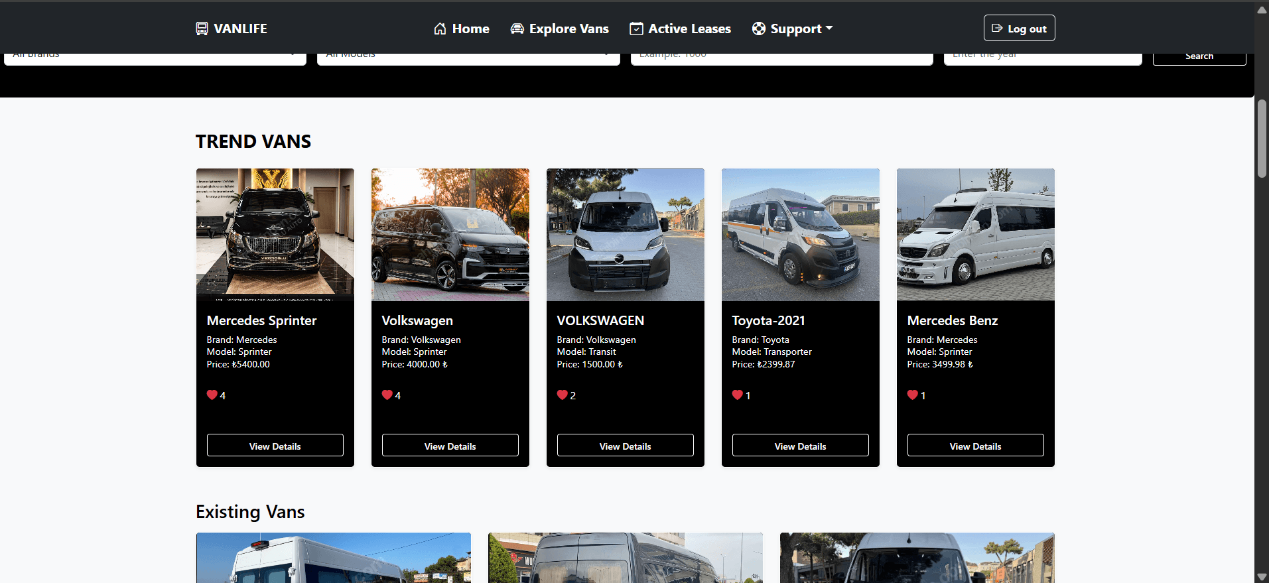The height and width of the screenshot is (583, 1269).
Task: Click the TREND VANS heading
Action: coord(253,141)
